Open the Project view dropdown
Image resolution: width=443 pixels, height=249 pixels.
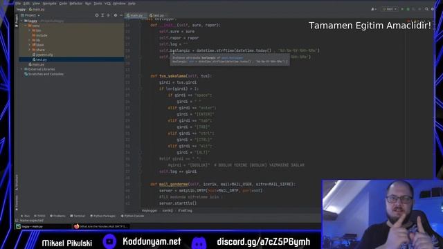coord(30,15)
